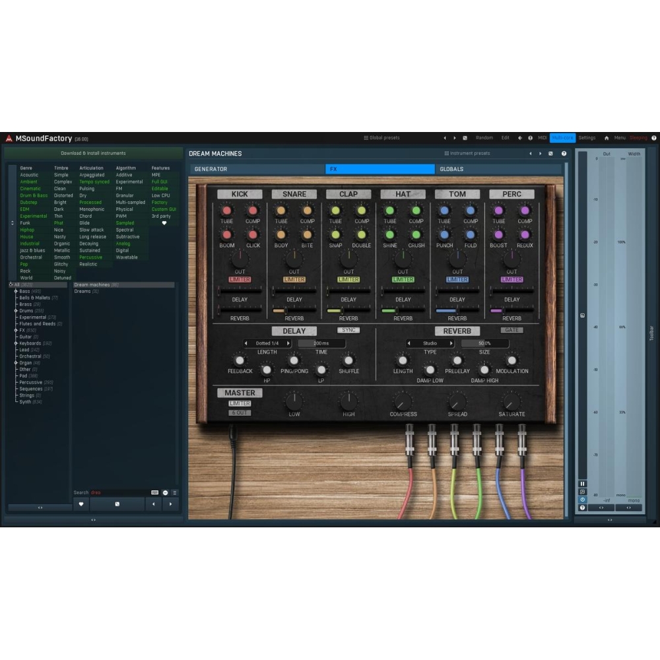Click the global presets randomize dice icon

465,138
